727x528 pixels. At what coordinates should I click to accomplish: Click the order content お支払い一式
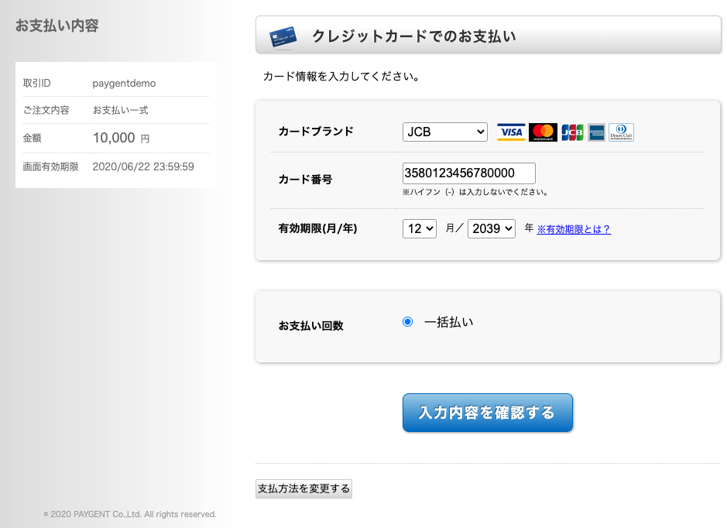coord(120,111)
